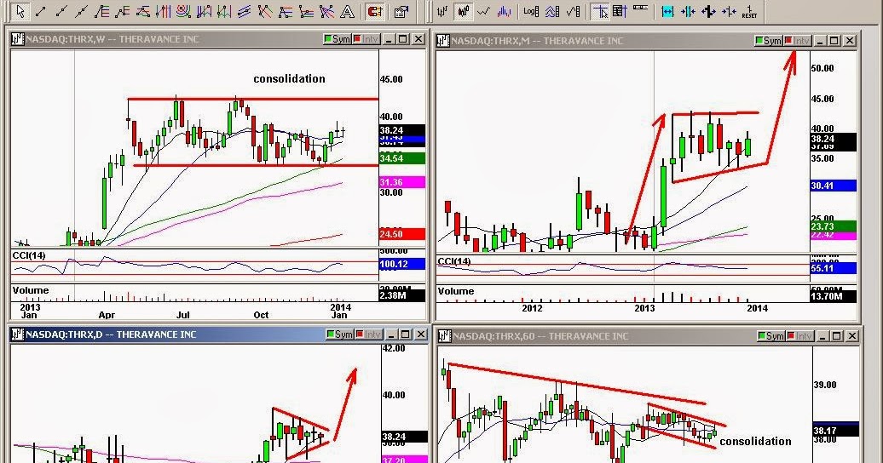Viewport: 883px width, 463px height.
Task: Open the weekly window chart menu icon
Action: coord(17,39)
